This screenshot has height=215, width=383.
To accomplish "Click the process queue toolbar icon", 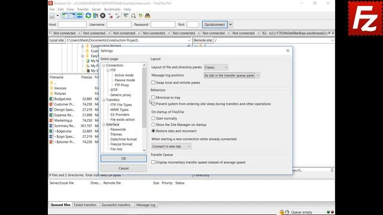I will [96, 16].
